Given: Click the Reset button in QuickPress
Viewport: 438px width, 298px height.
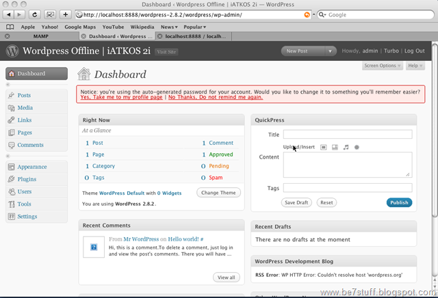Looking at the screenshot, I should [x=326, y=202].
